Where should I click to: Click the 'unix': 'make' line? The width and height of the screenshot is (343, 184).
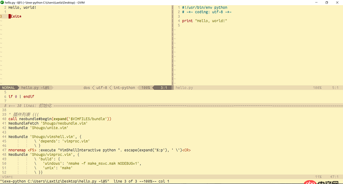click(x=53, y=168)
